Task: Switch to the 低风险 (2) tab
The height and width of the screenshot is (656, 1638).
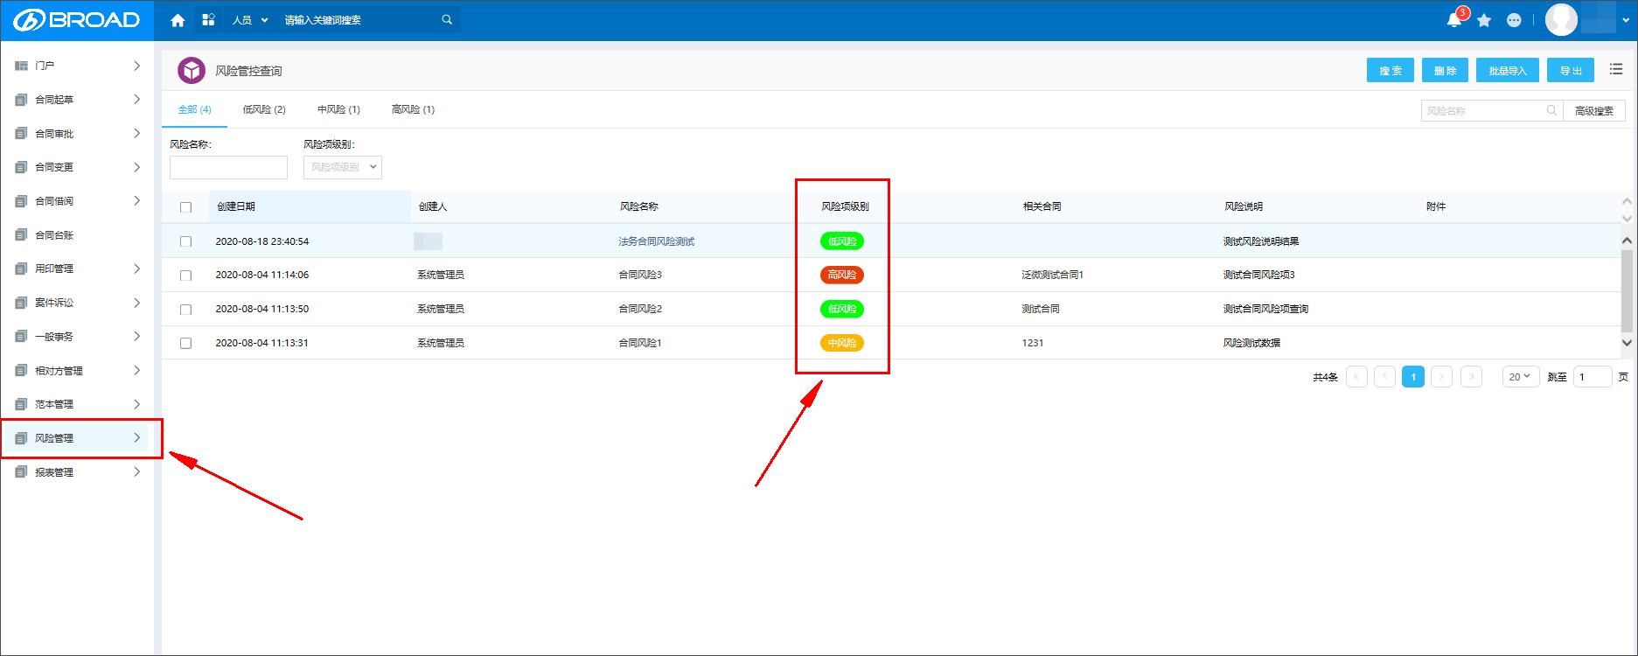Action: (x=264, y=109)
